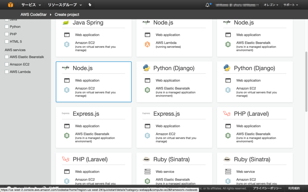Click Beanstalk icon in PHP (Laravel) card
This screenshot has height=192, width=308.
coord(228,136)
